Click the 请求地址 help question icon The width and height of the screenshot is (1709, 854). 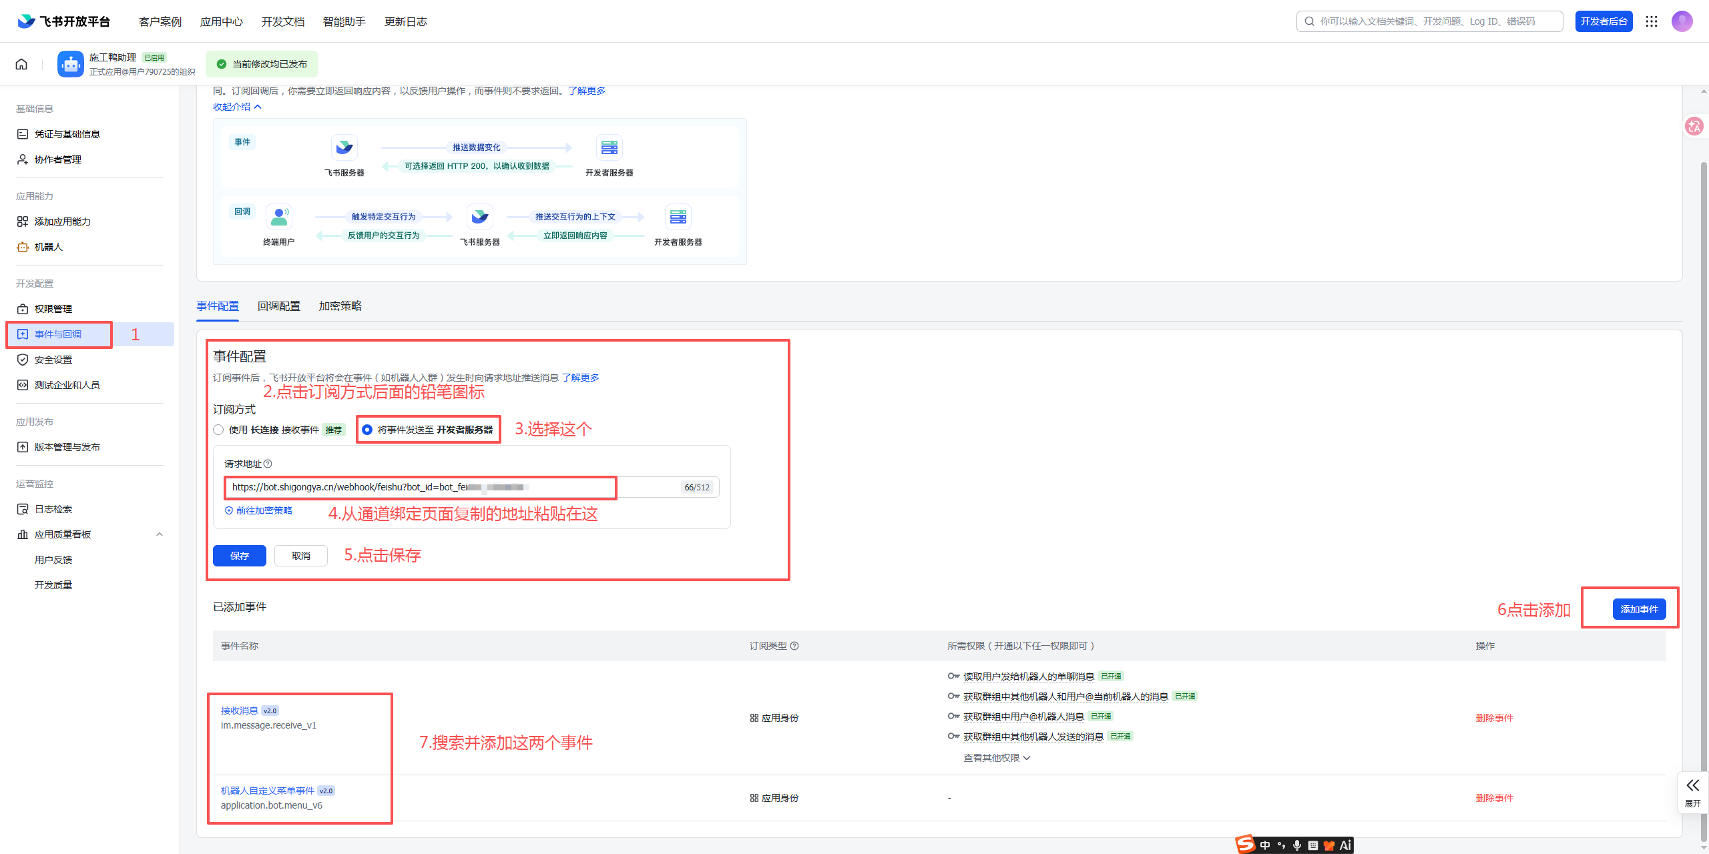pyautogui.click(x=268, y=464)
